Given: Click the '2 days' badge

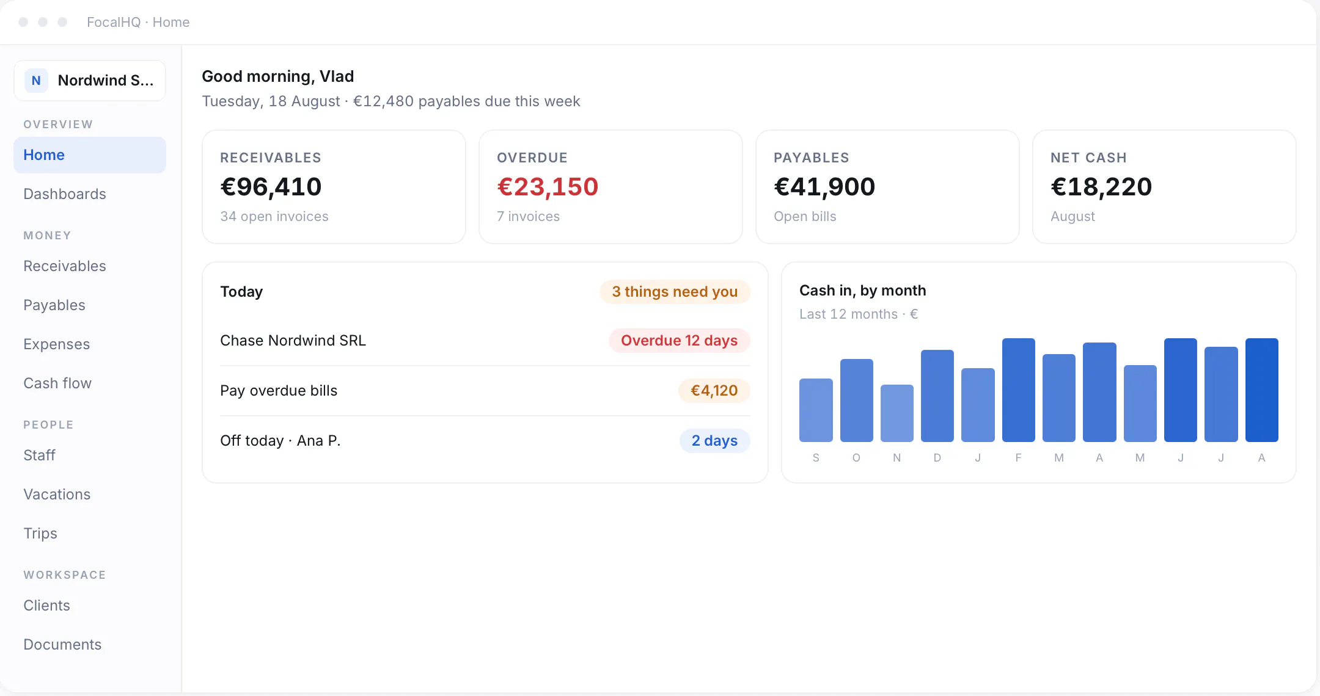Looking at the screenshot, I should tap(714, 441).
